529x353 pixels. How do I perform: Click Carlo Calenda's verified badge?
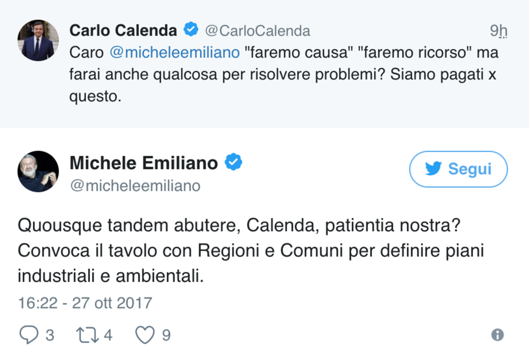(x=191, y=29)
